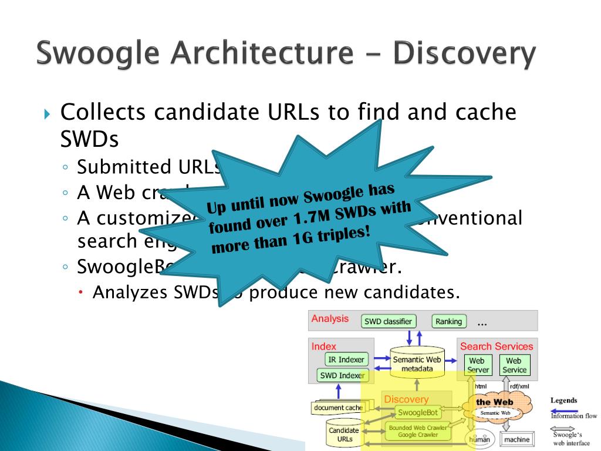This screenshot has height=451, width=601.
Task: Click the 'Swoogle's web interface' legend label
Action: [x=571, y=439]
